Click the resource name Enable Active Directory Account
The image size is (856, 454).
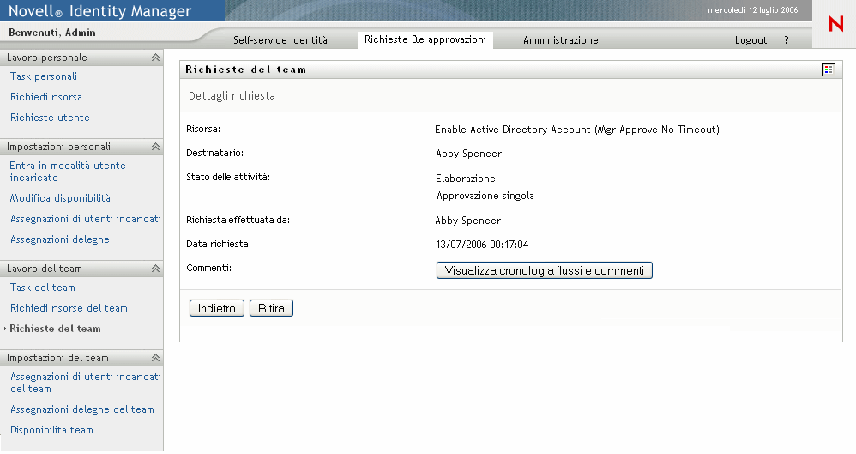pyautogui.click(x=577, y=130)
